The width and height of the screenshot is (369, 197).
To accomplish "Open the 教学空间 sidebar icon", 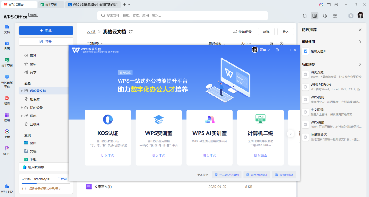I will tap(7, 60).
